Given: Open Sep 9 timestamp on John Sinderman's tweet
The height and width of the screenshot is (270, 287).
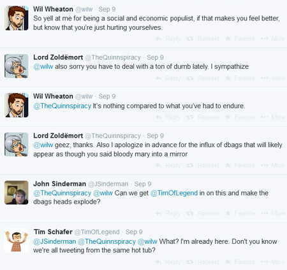Looking at the screenshot, I should tap(143, 184).
